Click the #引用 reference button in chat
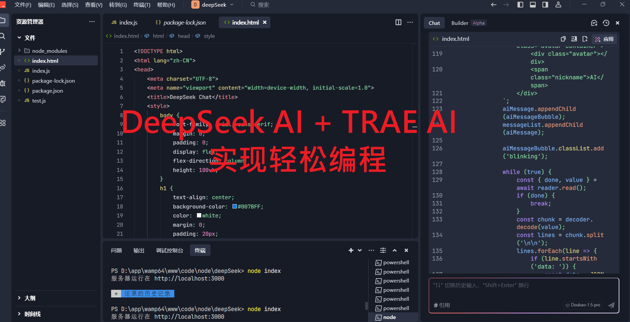630x322 pixels. coord(442,305)
